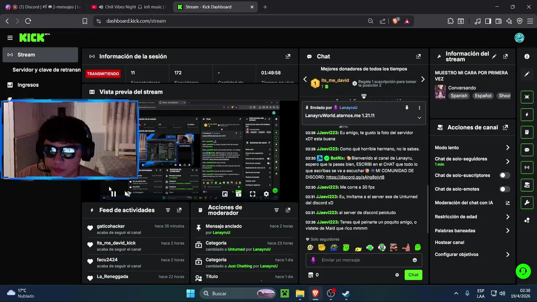The height and width of the screenshot is (302, 537).
Task: Pop out the Acciones de moderador panel
Action: click(x=288, y=210)
